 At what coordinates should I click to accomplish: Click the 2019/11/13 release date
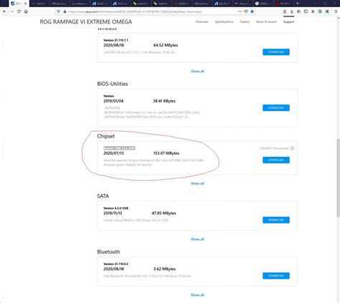(113, 213)
